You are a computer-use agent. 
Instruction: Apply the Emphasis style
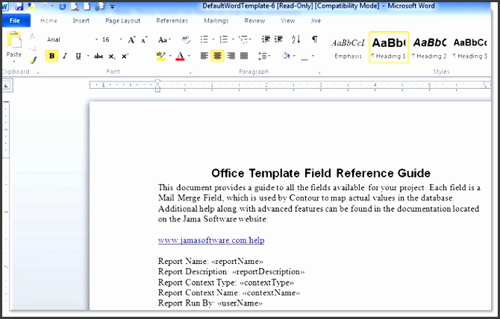[348, 48]
